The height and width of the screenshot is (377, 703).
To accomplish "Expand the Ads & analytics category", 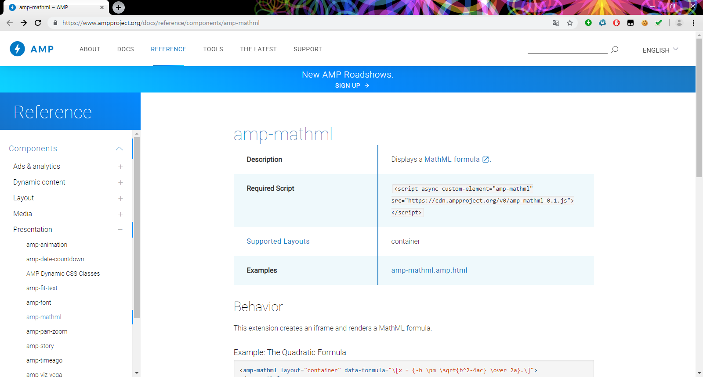I will click(x=120, y=167).
